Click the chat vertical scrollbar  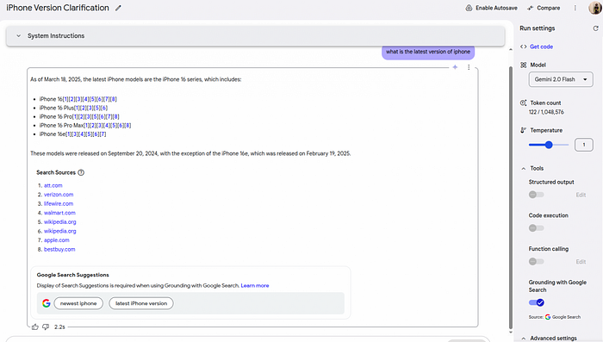point(511,196)
